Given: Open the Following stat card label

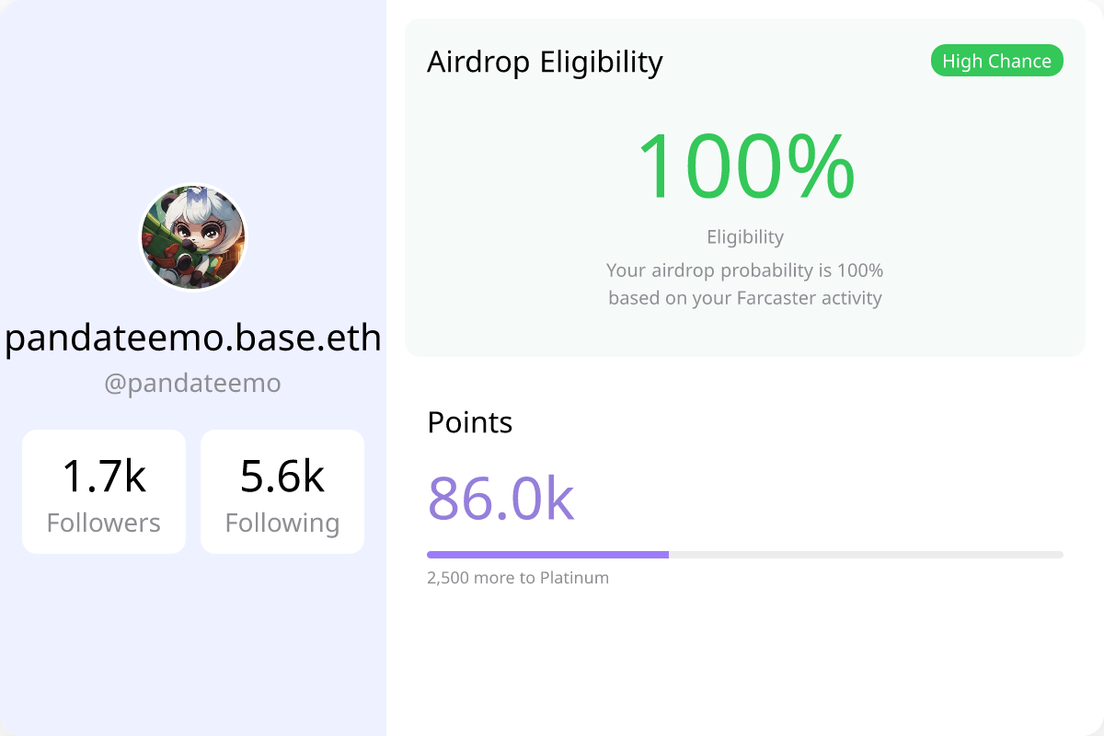Looking at the screenshot, I should click(x=282, y=523).
